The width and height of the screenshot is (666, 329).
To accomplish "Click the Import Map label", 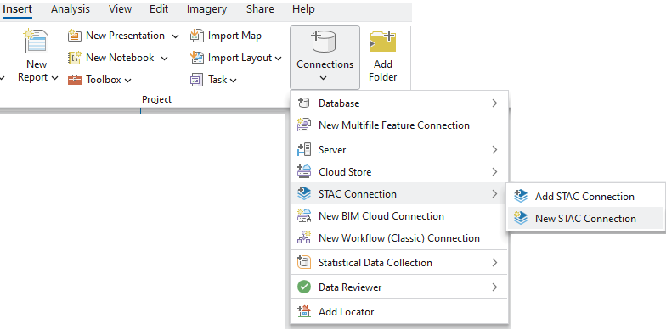I will coord(234,36).
